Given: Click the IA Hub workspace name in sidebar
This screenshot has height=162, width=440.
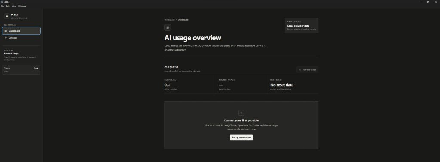Looking at the screenshot, I should tap(15, 15).
